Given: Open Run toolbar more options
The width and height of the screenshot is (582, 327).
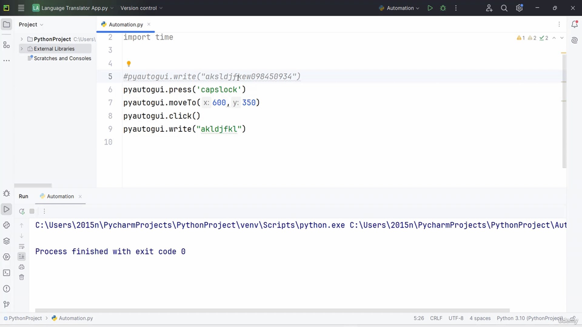Looking at the screenshot, I should point(44,211).
